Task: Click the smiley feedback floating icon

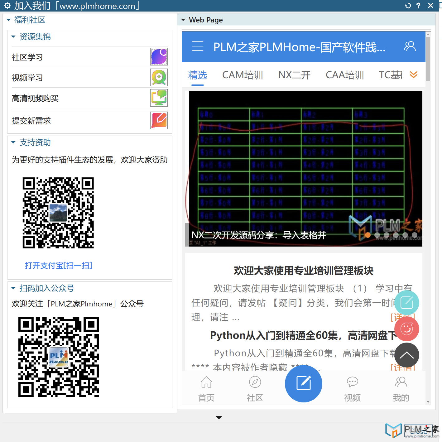Action: click(x=406, y=329)
